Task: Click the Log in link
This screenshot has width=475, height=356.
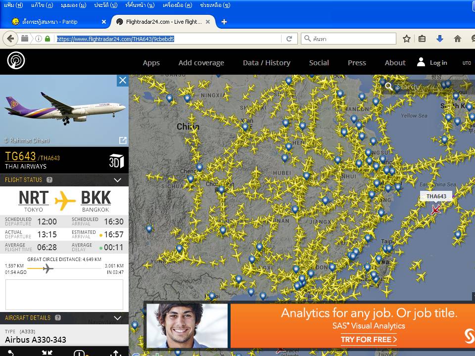Action: pyautogui.click(x=438, y=63)
